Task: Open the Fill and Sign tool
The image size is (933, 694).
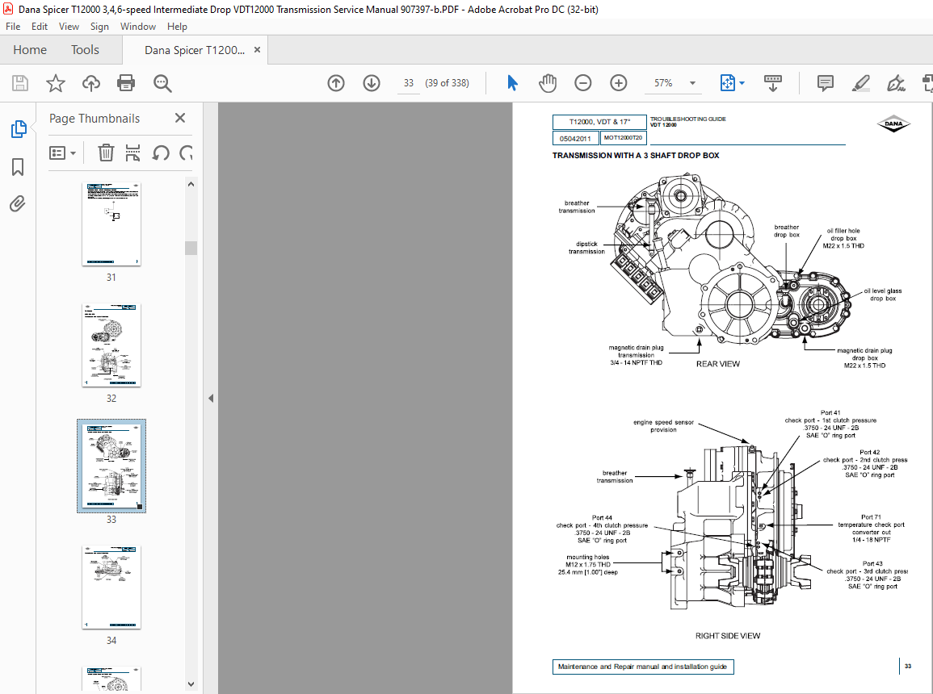Action: 896,83
